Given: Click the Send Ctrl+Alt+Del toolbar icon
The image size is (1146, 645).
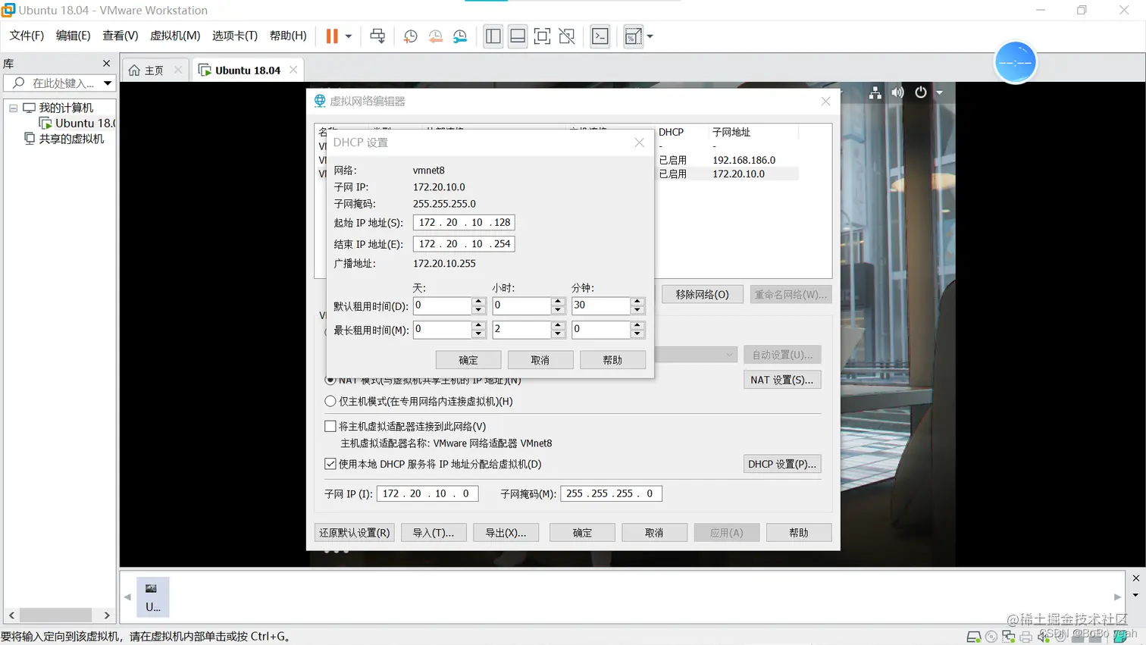Looking at the screenshot, I should 377,36.
